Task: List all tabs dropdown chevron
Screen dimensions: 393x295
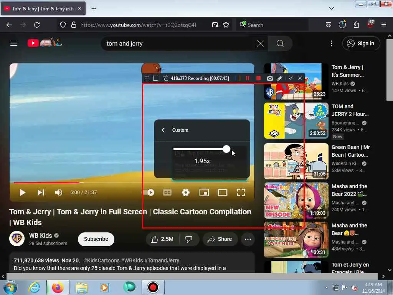Action: 332,8
